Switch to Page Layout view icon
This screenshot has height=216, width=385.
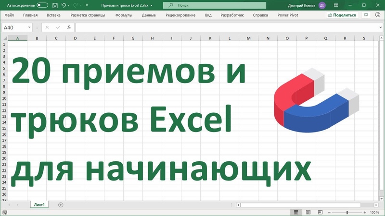click(308, 212)
